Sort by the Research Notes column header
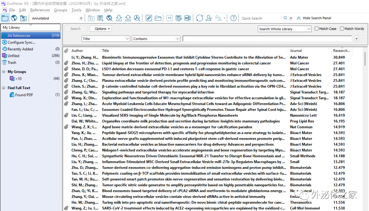This screenshot has height=211, width=369. 342,51
